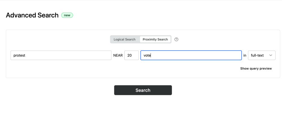282x115 pixels.
Task: Click the distance field showing 20
Action: (131, 55)
